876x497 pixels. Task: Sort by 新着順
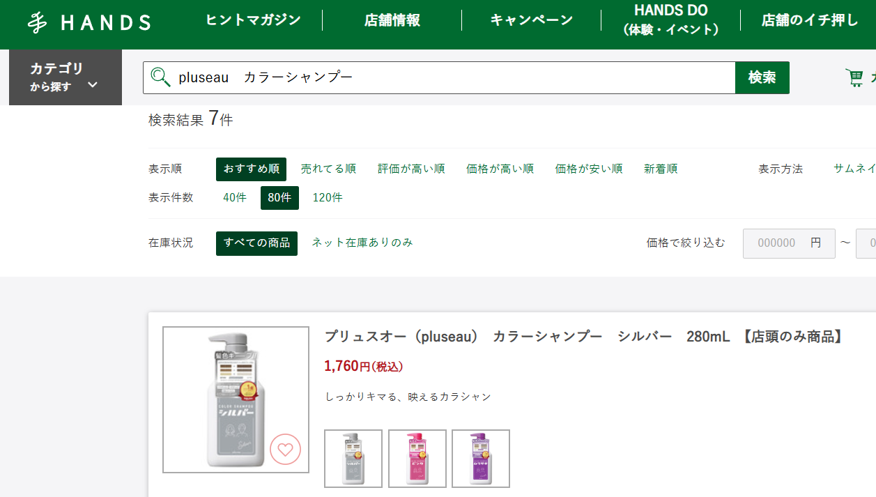pos(661,169)
